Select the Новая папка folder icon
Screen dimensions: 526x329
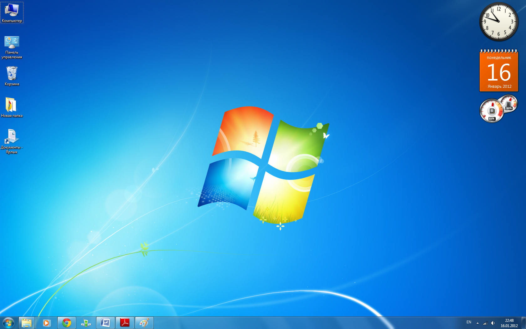[12, 107]
